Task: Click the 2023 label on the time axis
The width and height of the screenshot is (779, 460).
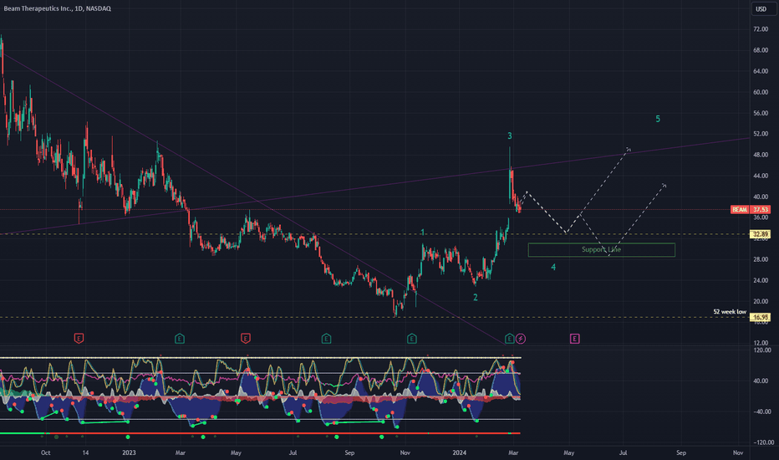Action: 129,452
